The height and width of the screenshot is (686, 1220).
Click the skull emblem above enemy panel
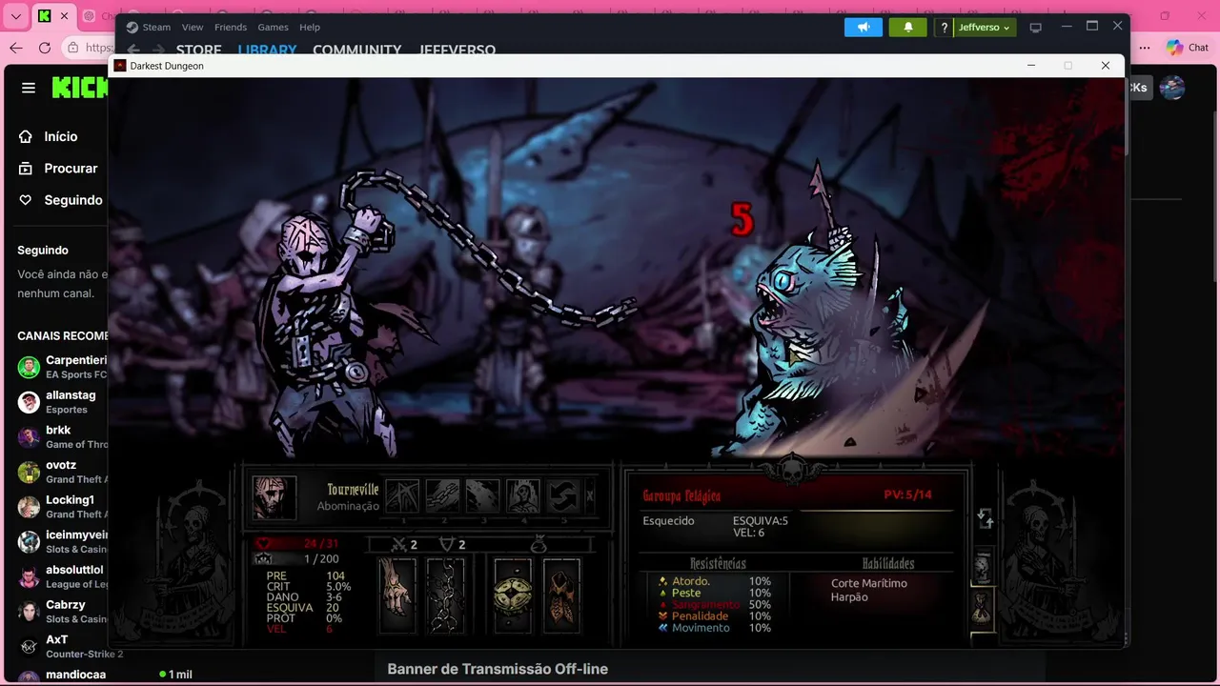(x=793, y=469)
